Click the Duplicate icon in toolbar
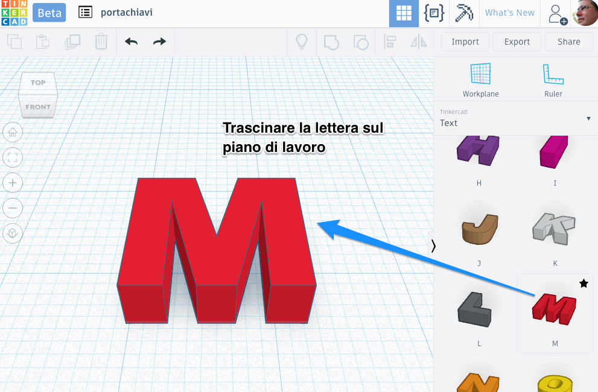 [72, 42]
